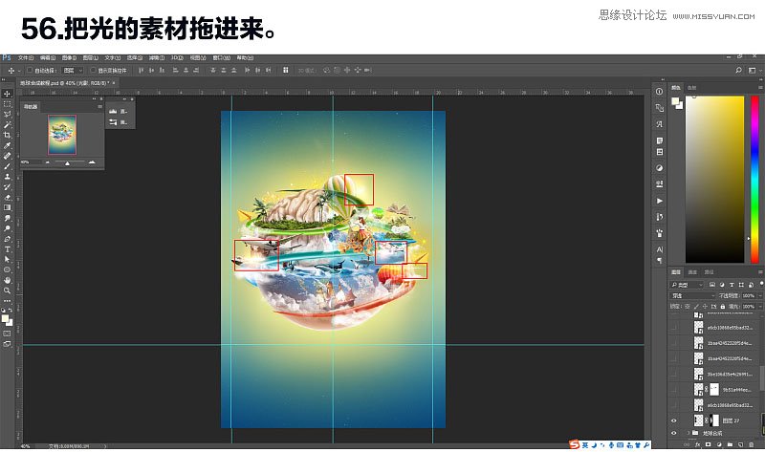The height and width of the screenshot is (452, 765).
Task: Switch to the Channels tab
Action: (692, 272)
